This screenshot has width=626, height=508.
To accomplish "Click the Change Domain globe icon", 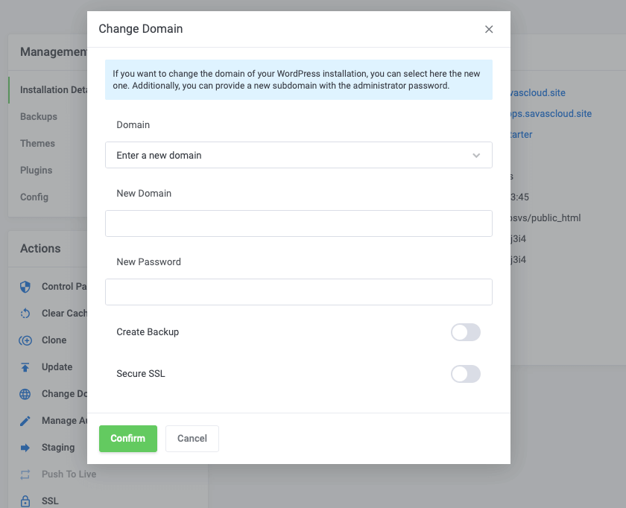I will coord(25,394).
